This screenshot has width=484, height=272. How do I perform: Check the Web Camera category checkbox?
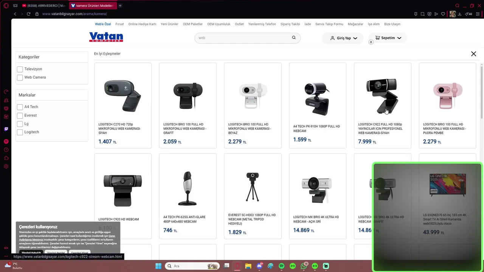[x=20, y=77]
